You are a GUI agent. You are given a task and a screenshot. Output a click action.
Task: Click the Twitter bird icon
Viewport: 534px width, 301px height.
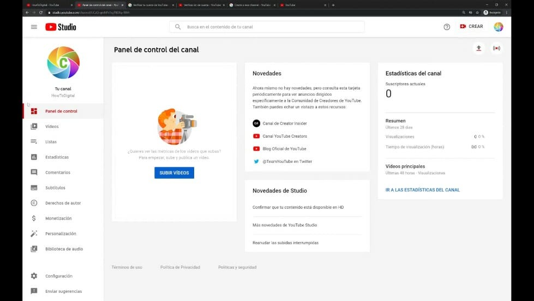coord(256,161)
